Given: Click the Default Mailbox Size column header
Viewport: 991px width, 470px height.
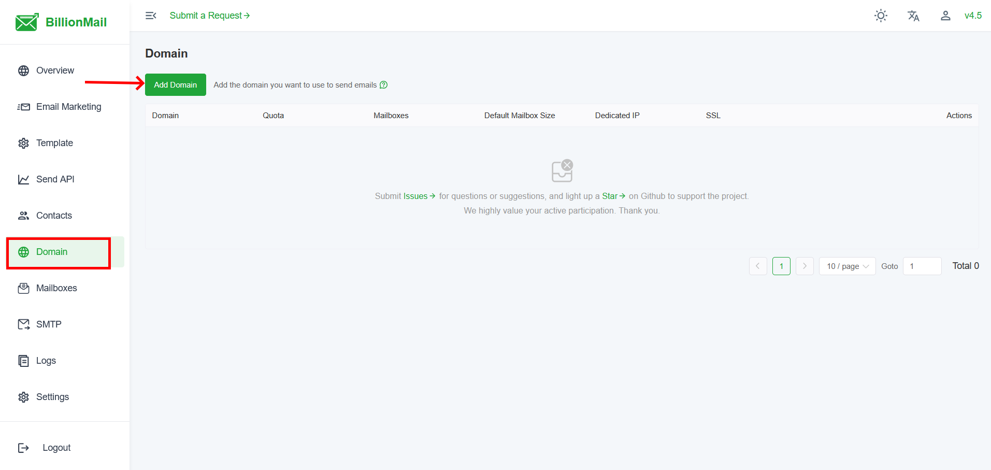Looking at the screenshot, I should point(520,116).
